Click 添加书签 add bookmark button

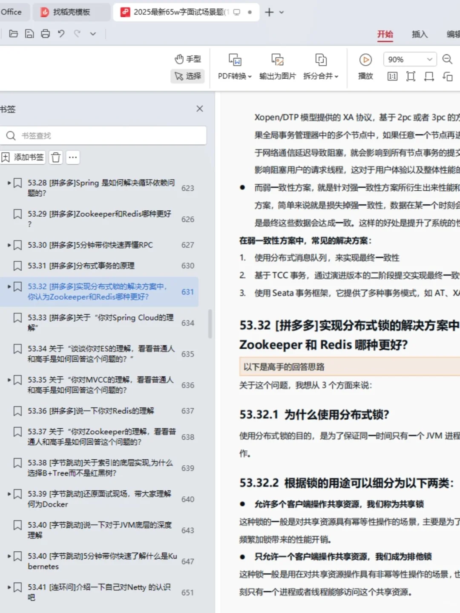point(23,157)
